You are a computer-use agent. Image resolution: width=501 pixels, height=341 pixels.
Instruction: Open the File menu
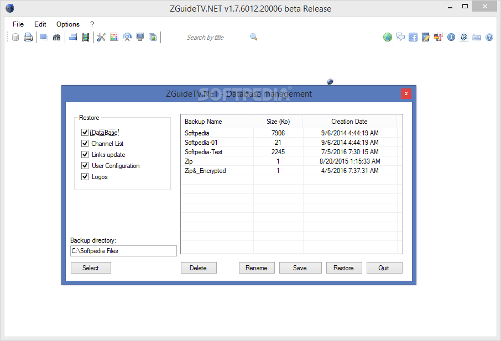pyautogui.click(x=18, y=24)
